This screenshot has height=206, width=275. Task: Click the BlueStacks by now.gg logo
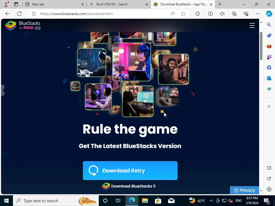(x=23, y=25)
